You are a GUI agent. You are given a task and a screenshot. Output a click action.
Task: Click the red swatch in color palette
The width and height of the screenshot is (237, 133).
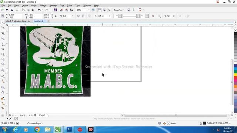point(236,78)
